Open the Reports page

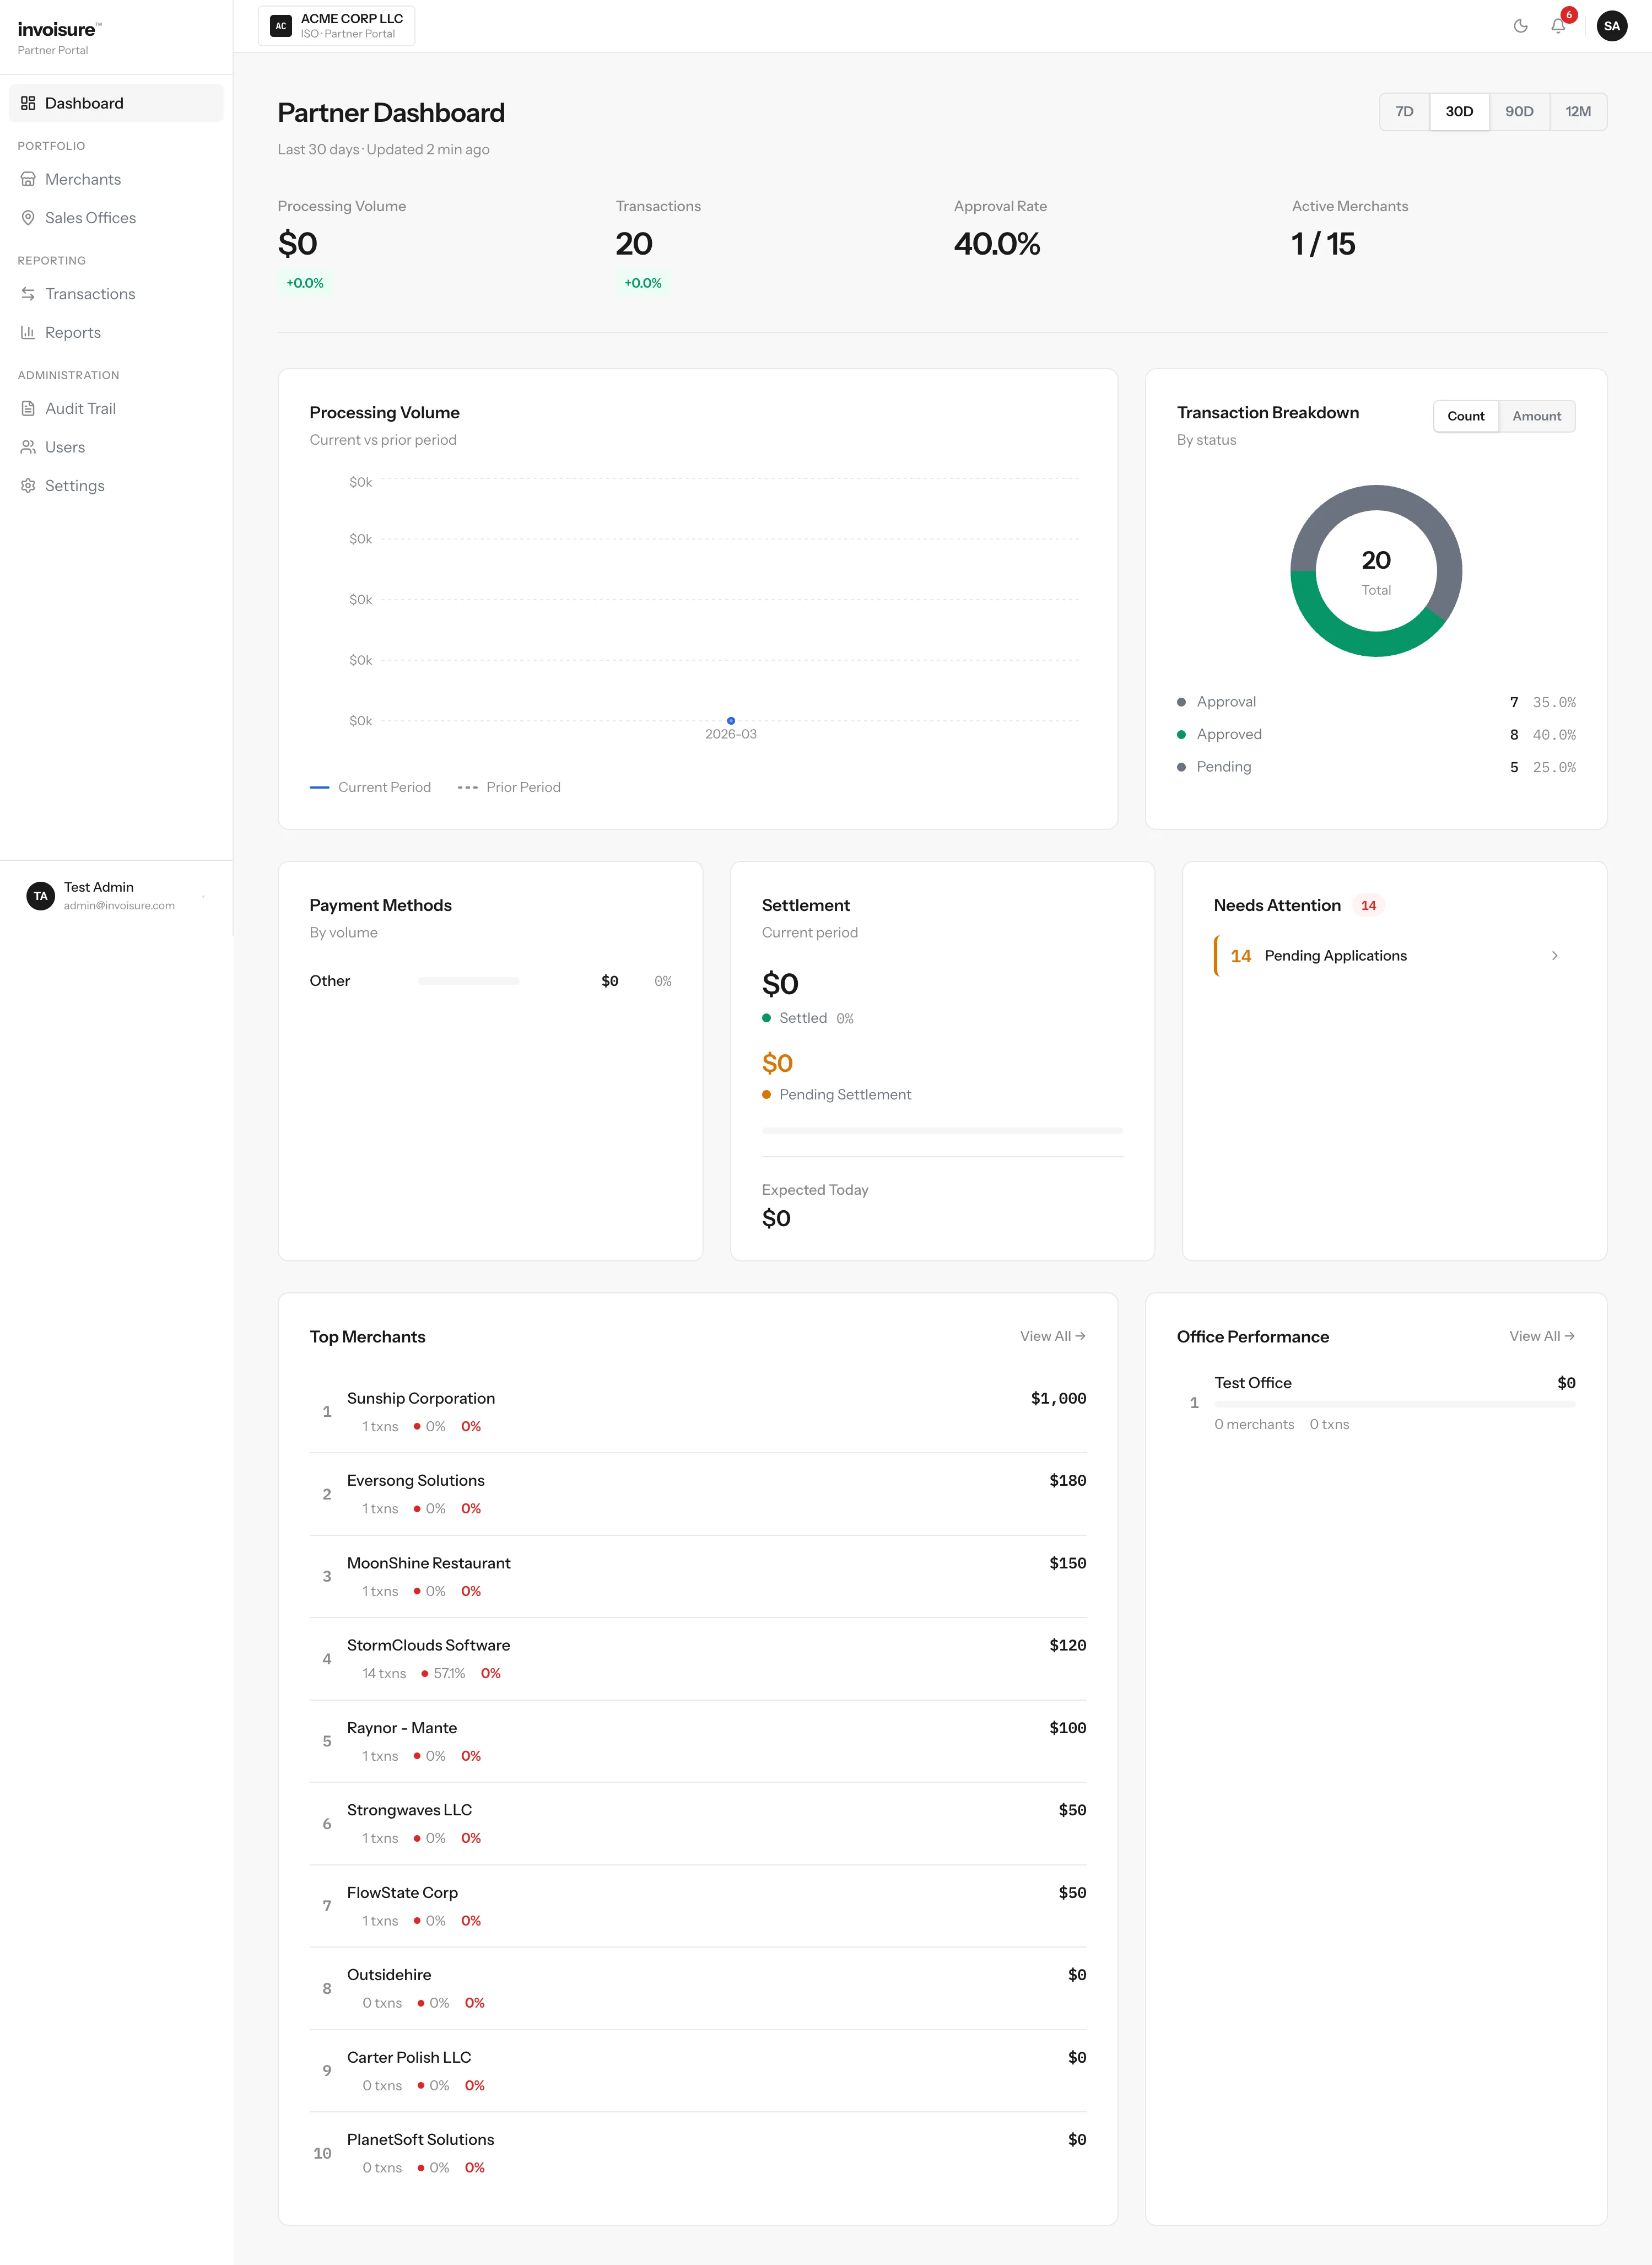tap(73, 332)
